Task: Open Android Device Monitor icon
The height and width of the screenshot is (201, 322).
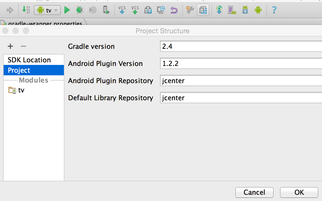Action: pos(258,10)
